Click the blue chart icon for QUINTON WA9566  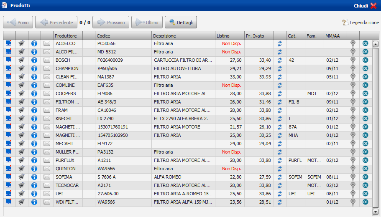(9, 169)
